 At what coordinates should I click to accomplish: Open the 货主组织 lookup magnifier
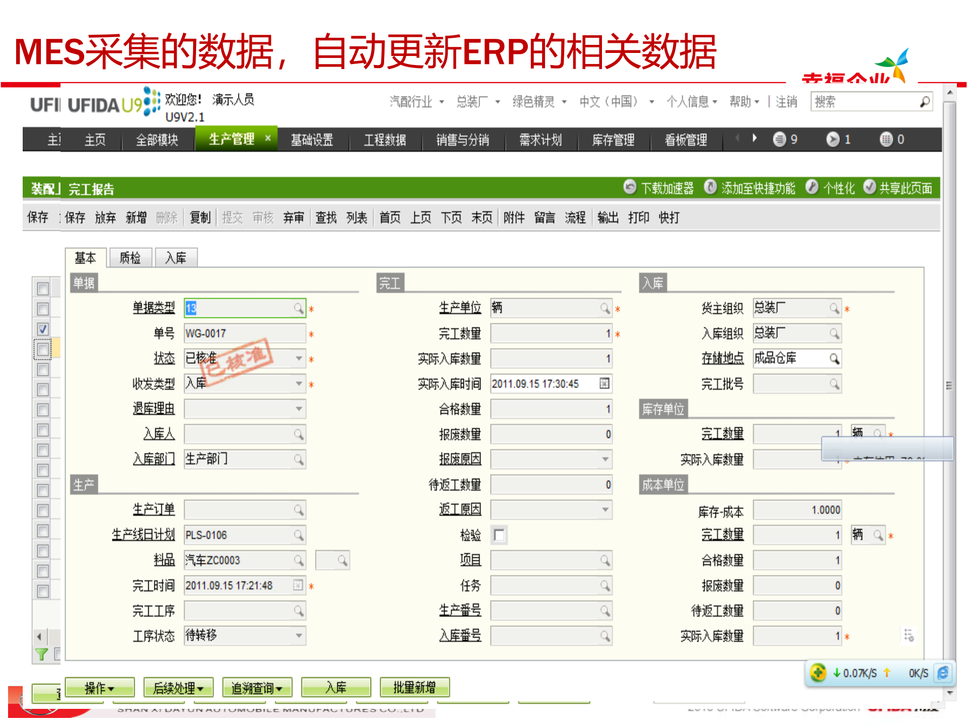point(835,308)
